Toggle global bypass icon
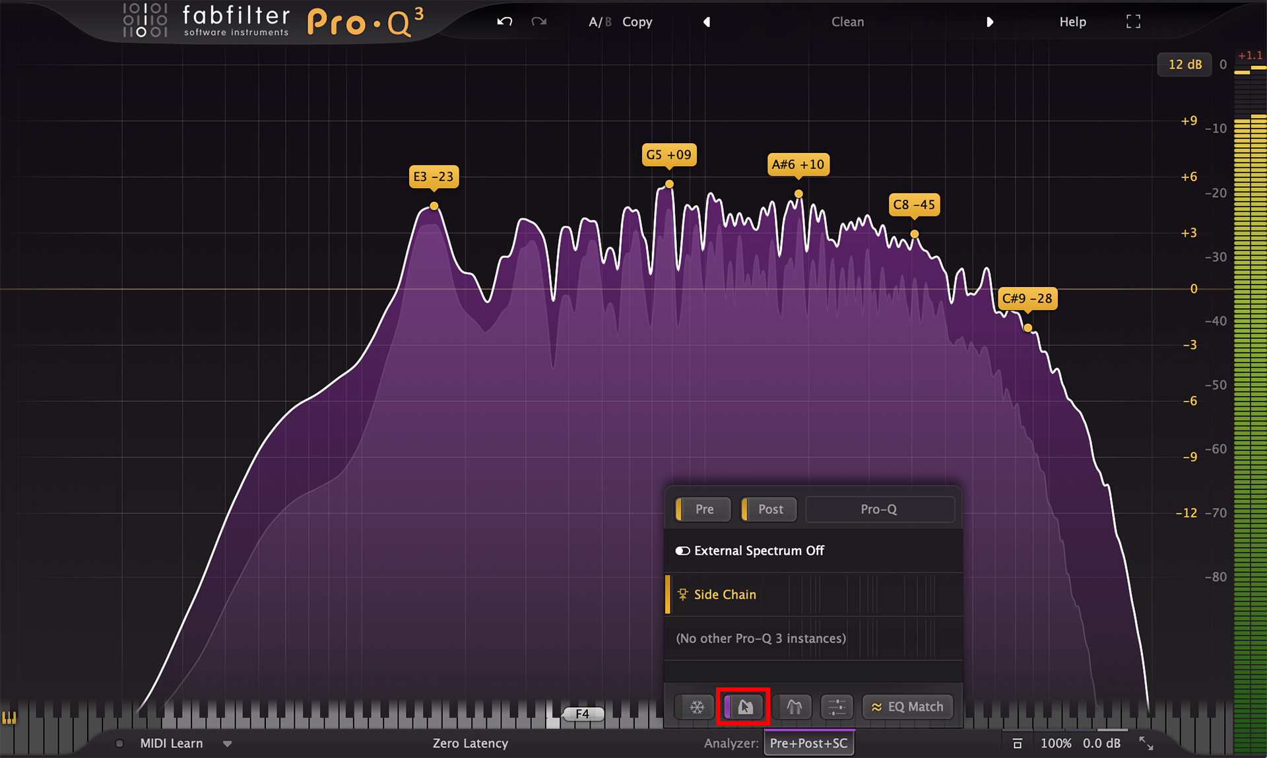1267x758 pixels. (1017, 743)
